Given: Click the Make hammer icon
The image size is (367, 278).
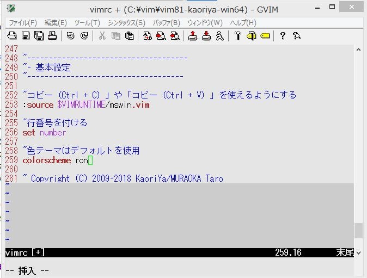Looking at the screenshot, I should (x=238, y=36).
